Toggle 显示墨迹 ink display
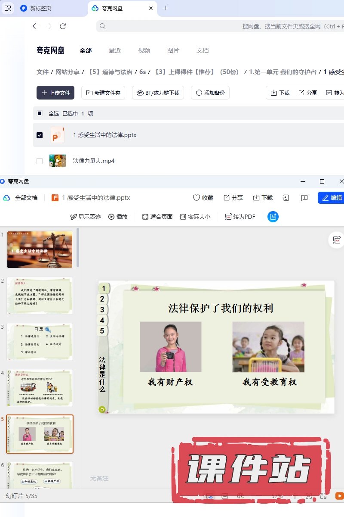The width and height of the screenshot is (344, 517). pyautogui.click(x=85, y=217)
